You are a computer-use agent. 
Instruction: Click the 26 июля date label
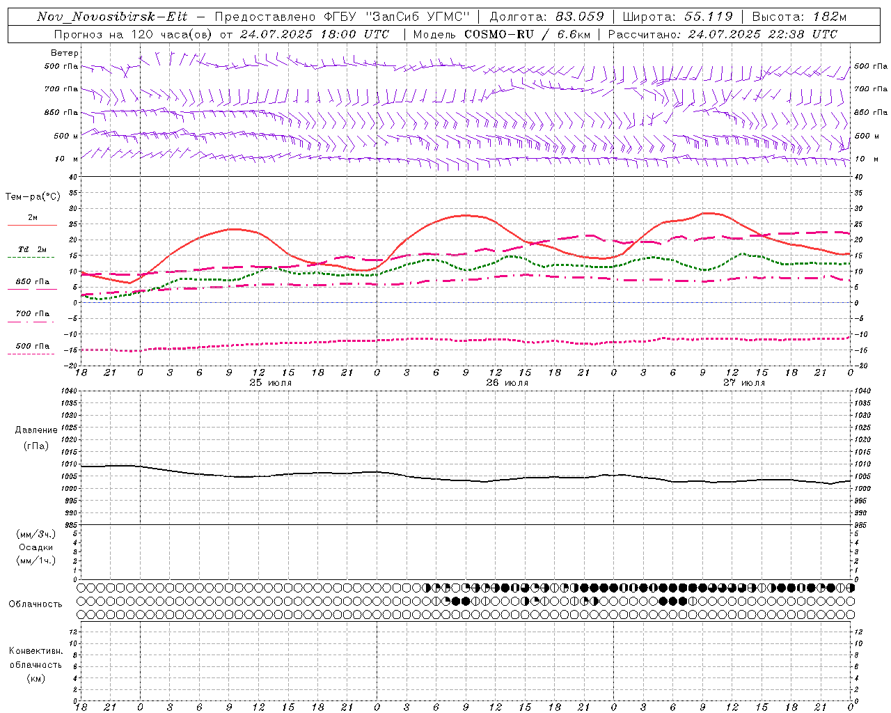pyautogui.click(x=507, y=383)
